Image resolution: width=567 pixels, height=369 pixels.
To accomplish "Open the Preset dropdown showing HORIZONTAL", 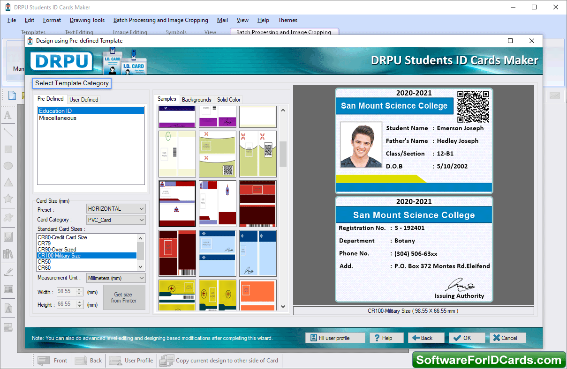I will point(116,209).
